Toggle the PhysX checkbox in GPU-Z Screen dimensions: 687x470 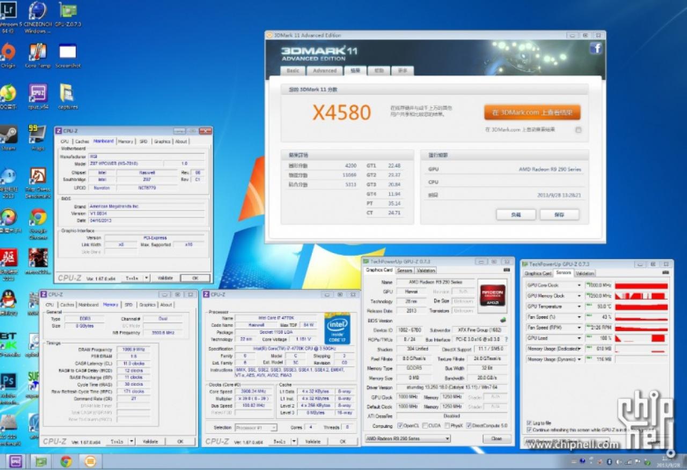pos(446,426)
